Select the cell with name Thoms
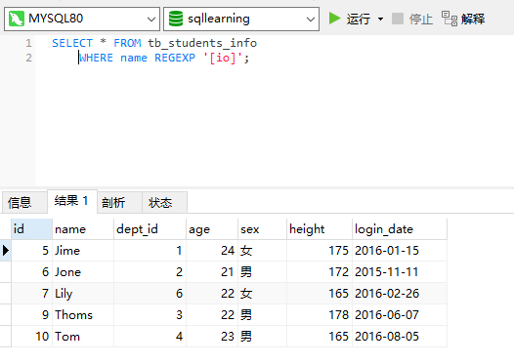Viewport: 514px width, 364px height. [x=83, y=315]
